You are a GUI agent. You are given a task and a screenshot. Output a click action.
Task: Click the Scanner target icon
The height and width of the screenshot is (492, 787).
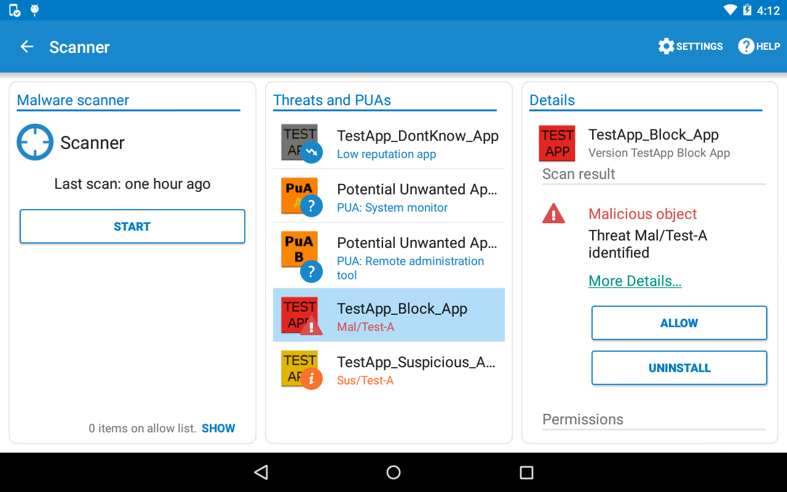35,142
